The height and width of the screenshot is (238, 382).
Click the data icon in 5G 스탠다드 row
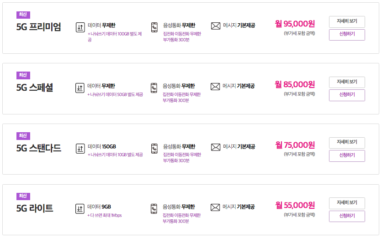tap(80, 149)
